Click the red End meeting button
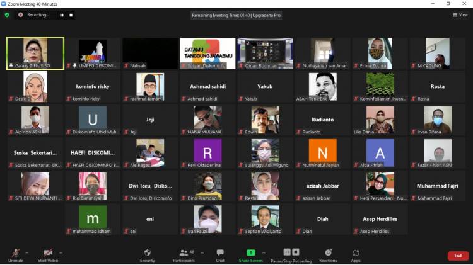The width and height of the screenshot is (473, 265). click(458, 256)
